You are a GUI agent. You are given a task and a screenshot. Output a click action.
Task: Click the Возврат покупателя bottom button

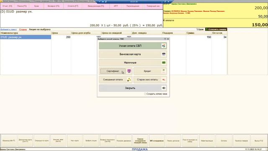tap(108, 141)
